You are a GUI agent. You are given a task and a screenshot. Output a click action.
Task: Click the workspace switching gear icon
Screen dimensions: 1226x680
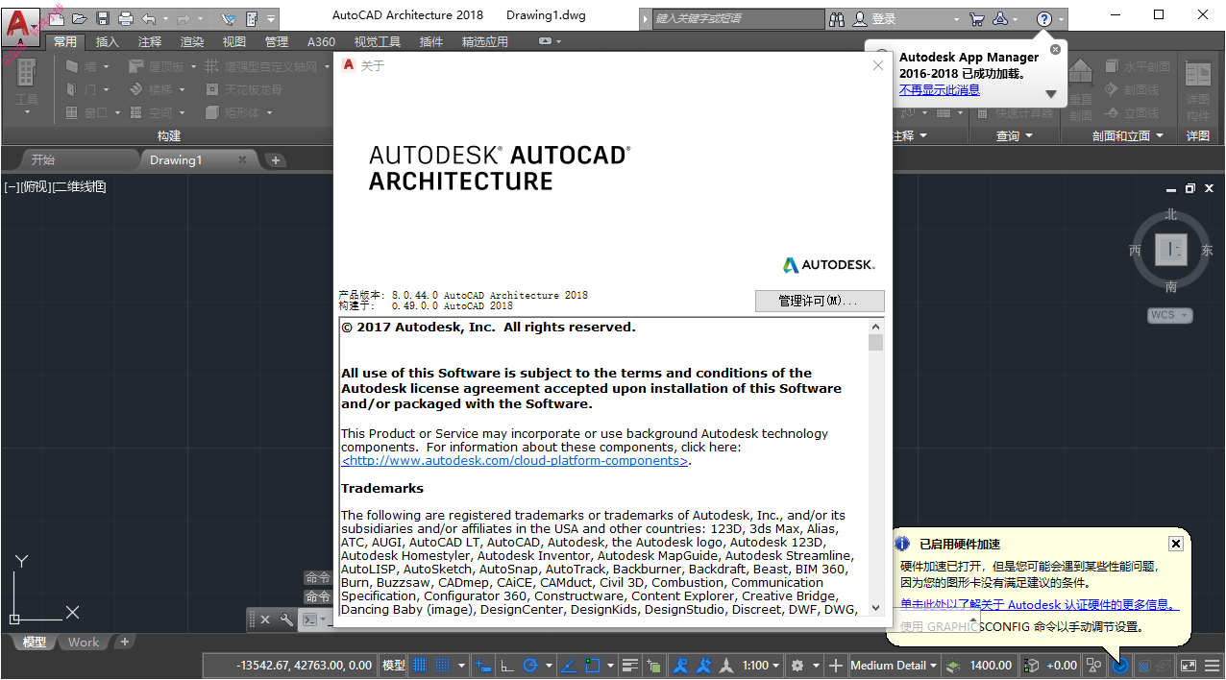tap(797, 665)
